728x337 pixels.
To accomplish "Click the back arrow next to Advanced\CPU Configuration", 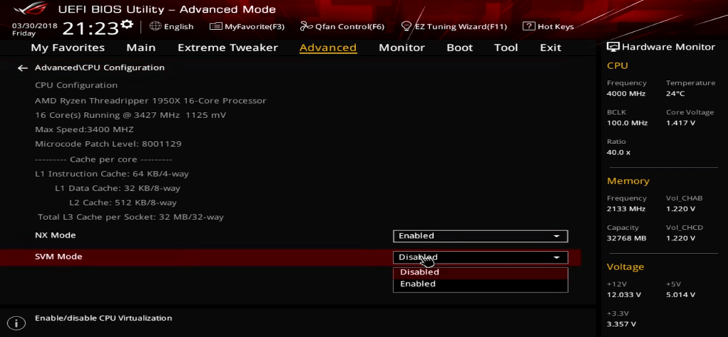I will [23, 68].
